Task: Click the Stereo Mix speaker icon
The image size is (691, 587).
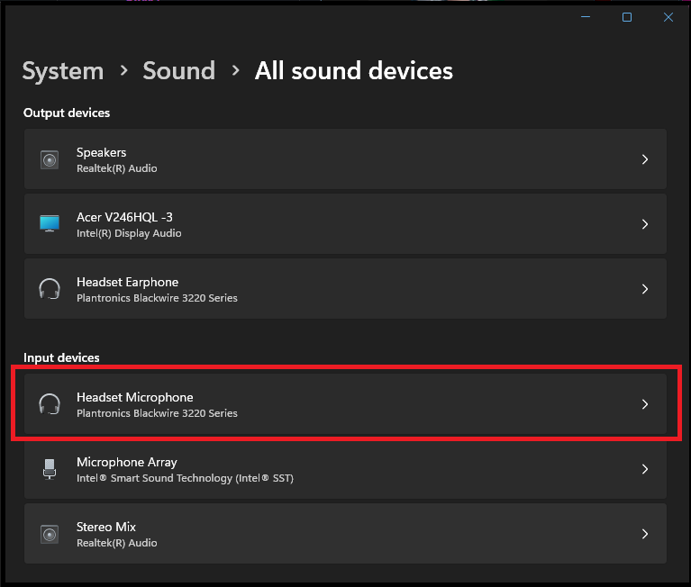Action: coord(50,534)
